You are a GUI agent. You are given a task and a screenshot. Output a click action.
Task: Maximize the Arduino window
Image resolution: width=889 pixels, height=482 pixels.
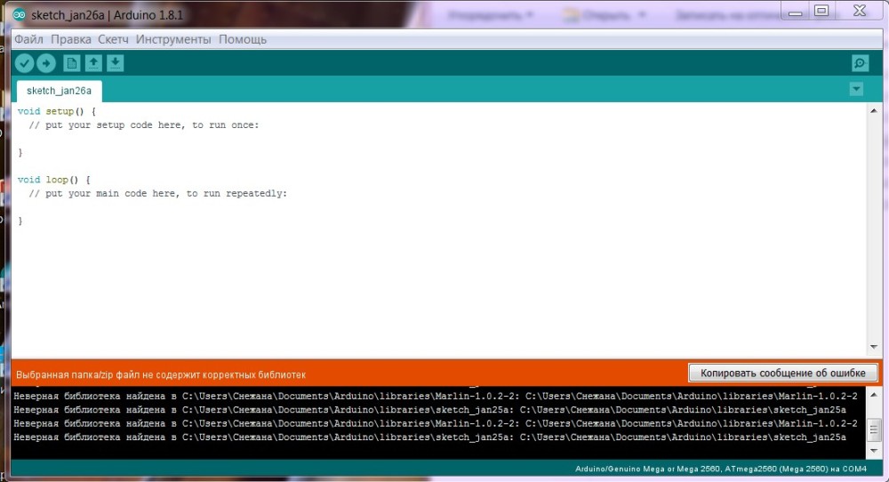coord(821,11)
